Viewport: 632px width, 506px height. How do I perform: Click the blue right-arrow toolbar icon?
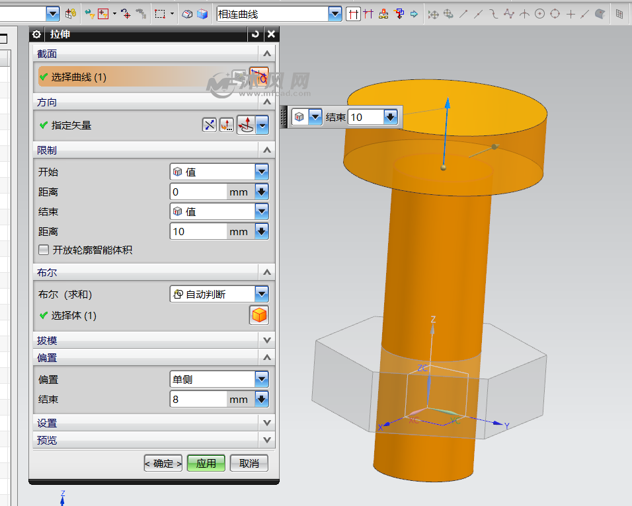point(415,14)
